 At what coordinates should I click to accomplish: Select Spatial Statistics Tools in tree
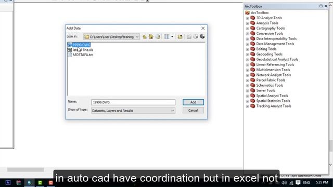tap(273, 101)
